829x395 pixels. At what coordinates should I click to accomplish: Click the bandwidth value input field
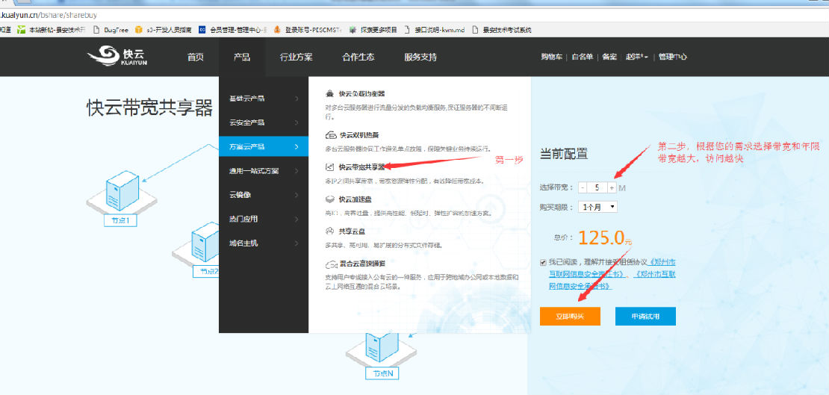597,187
